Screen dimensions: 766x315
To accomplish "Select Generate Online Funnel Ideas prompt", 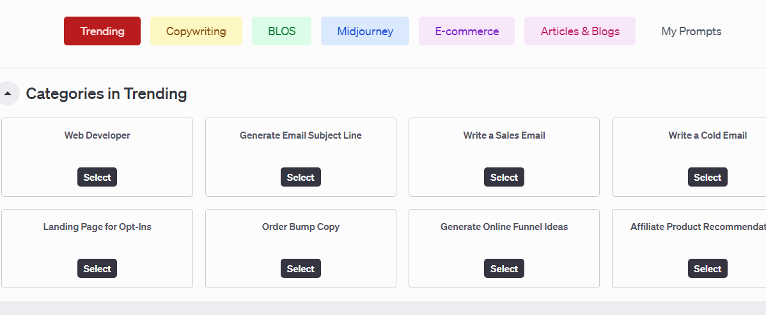I will [x=504, y=268].
